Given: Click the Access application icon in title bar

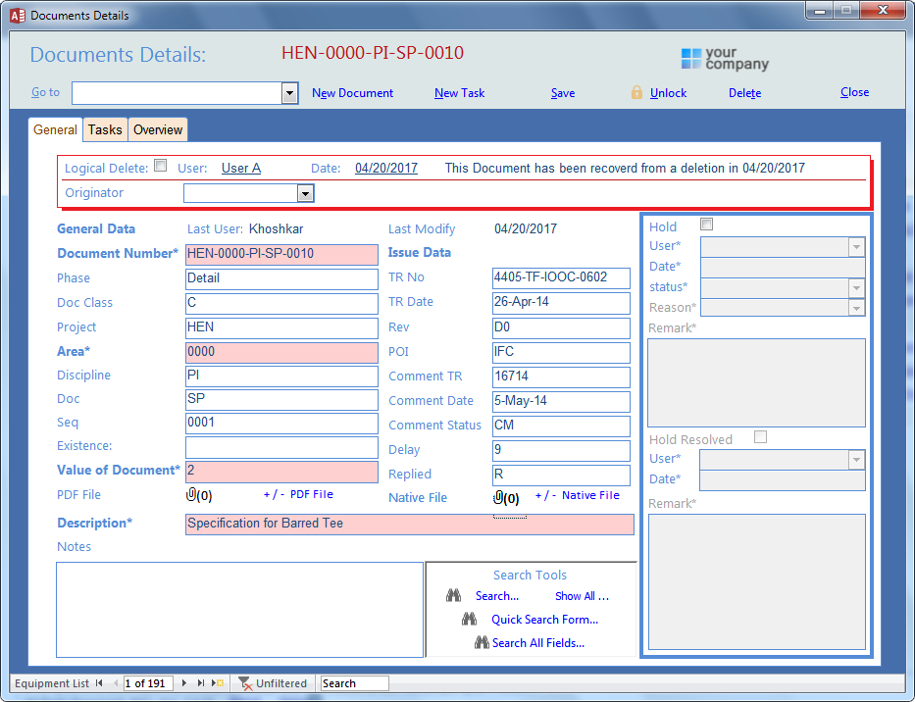Looking at the screenshot, I should pos(18,15).
